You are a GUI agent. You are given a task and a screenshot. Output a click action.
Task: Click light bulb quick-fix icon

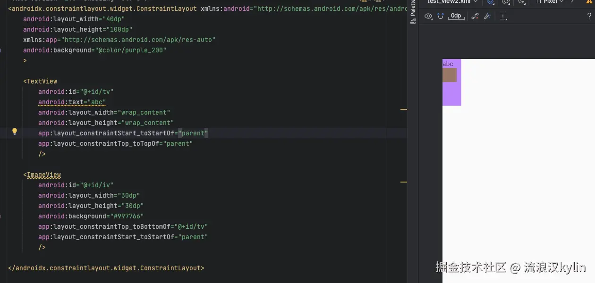coord(15,132)
